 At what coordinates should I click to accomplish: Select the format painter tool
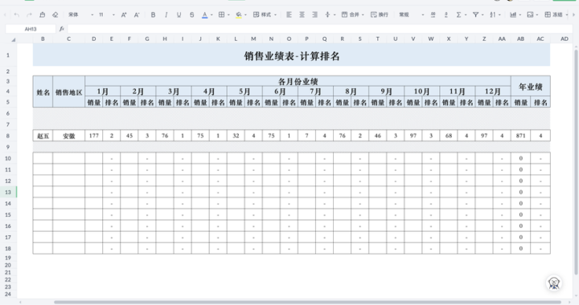(42, 14)
